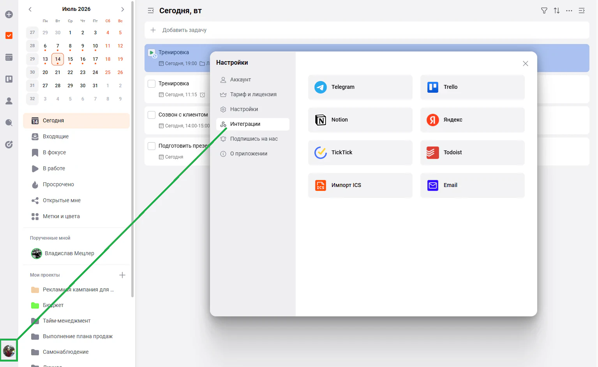Select the Сегодня list in sidebar

pyautogui.click(x=76, y=120)
